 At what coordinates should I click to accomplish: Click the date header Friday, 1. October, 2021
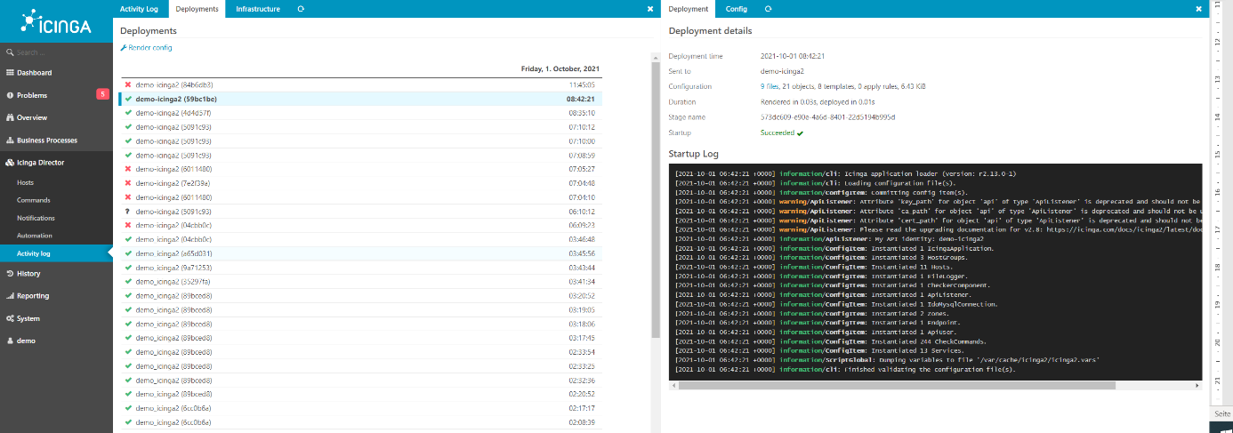click(560, 68)
